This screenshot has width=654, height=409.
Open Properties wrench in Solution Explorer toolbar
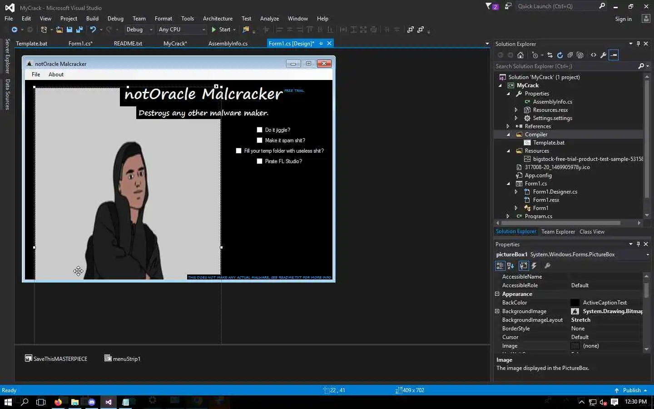coord(604,55)
